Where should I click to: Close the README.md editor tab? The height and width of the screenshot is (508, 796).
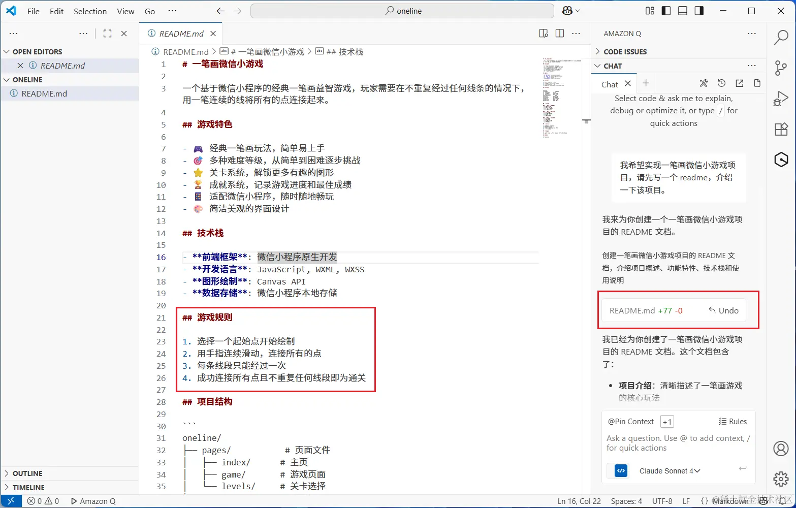pos(213,34)
